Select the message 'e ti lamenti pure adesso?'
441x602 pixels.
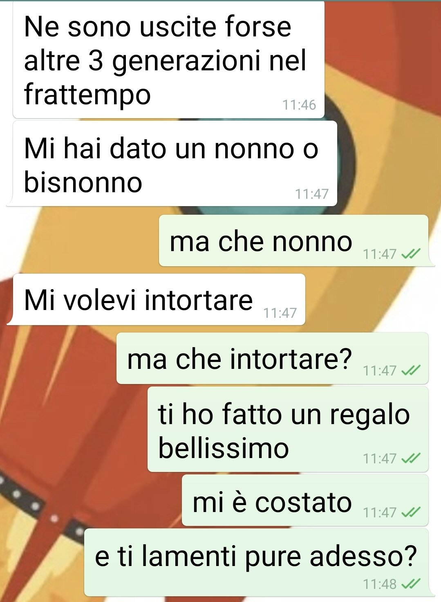(x=259, y=562)
